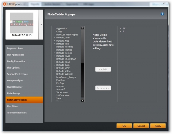Image resolution: width=172 pixels, height=134 pixels.
Task: Click the popup list scrollbar thumb
Action: [x=83, y=47]
